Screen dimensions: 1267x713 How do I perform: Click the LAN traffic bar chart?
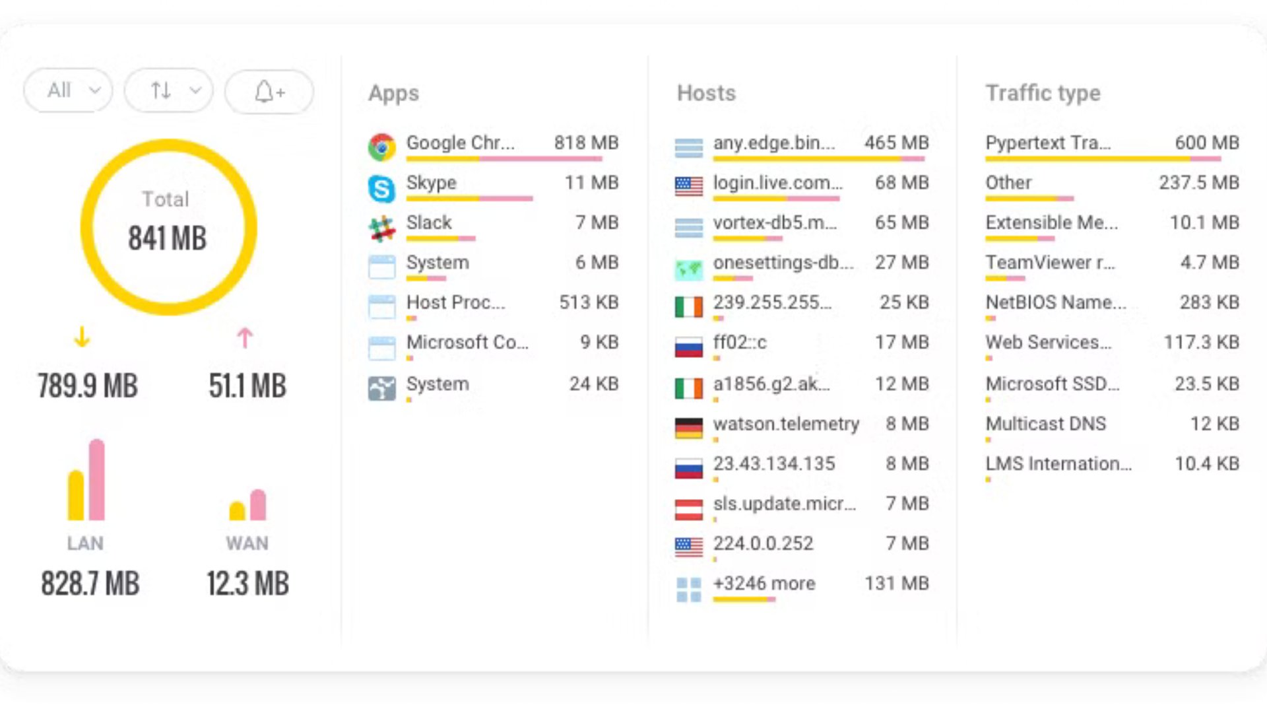click(x=86, y=481)
